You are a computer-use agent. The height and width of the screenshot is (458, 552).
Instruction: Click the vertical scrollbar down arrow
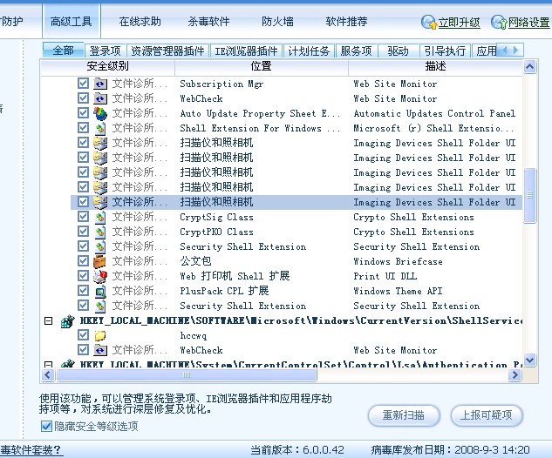pyautogui.click(x=530, y=360)
